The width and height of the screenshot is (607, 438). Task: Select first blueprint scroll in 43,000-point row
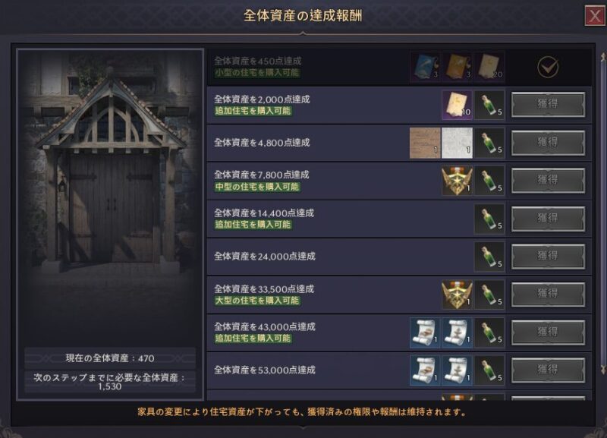pyautogui.click(x=425, y=332)
